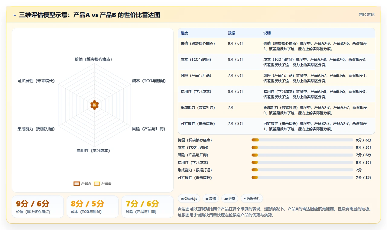Image resolution: width=387 pixels, height=230 pixels.
Task: Click the 路径雷达 tag in the header
Action: pos(366,15)
